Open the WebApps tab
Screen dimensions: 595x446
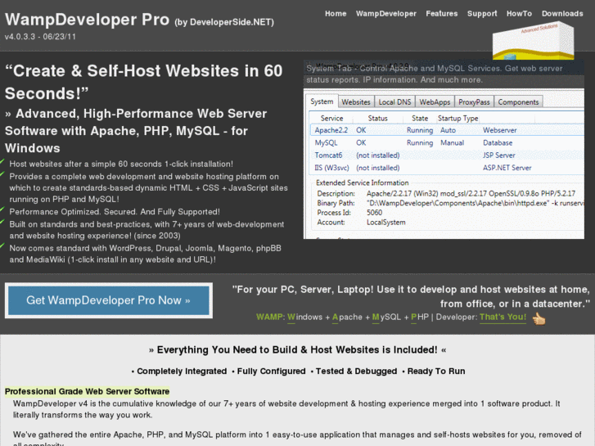pyautogui.click(x=435, y=102)
